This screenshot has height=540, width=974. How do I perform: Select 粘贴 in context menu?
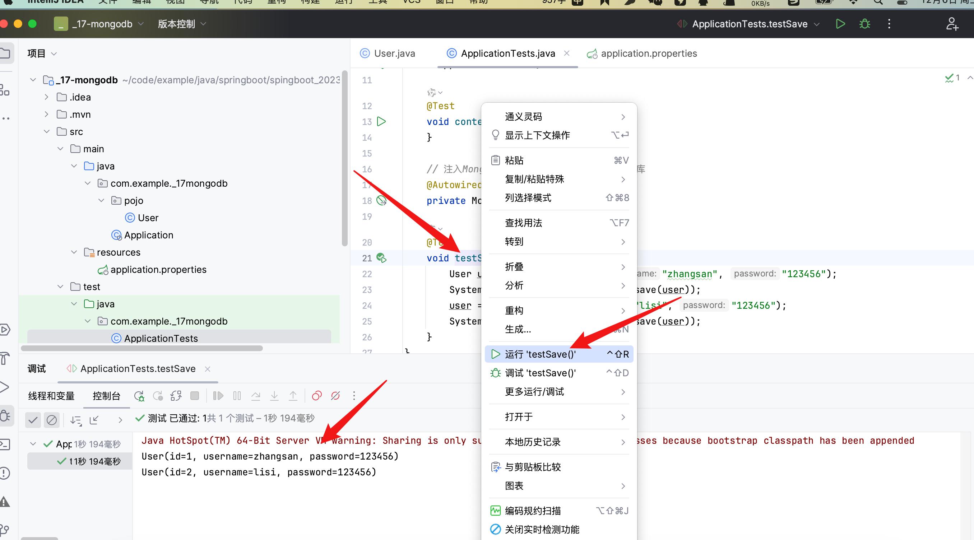(x=559, y=160)
